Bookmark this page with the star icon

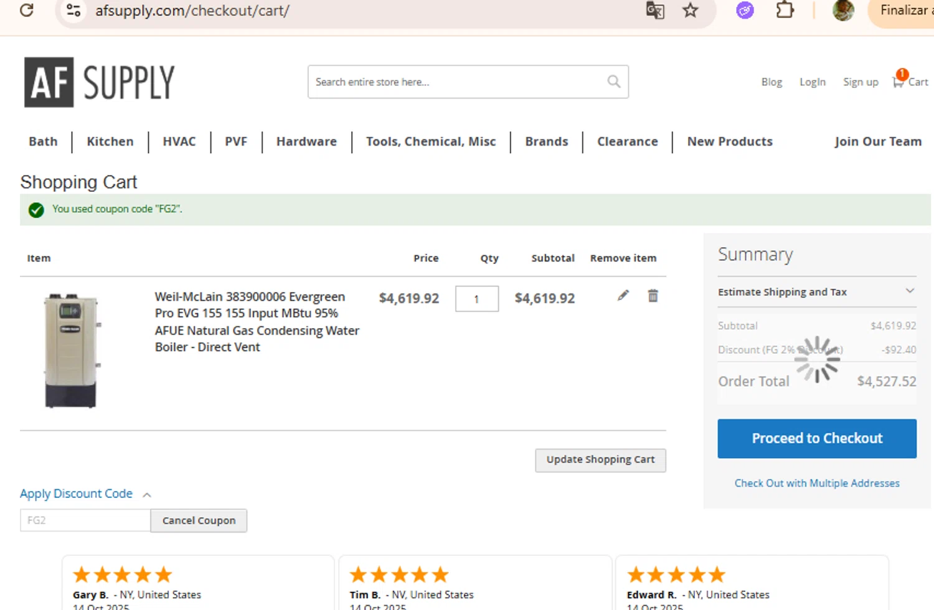coord(690,11)
